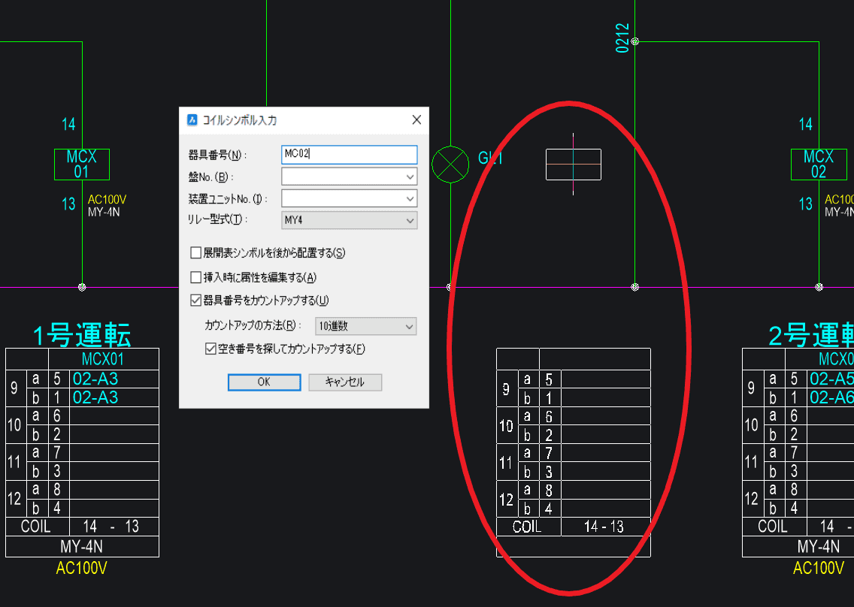The width and height of the screenshot is (854, 607).
Task: Close the コイルシンボル入力 dialog
Action: coord(416,119)
